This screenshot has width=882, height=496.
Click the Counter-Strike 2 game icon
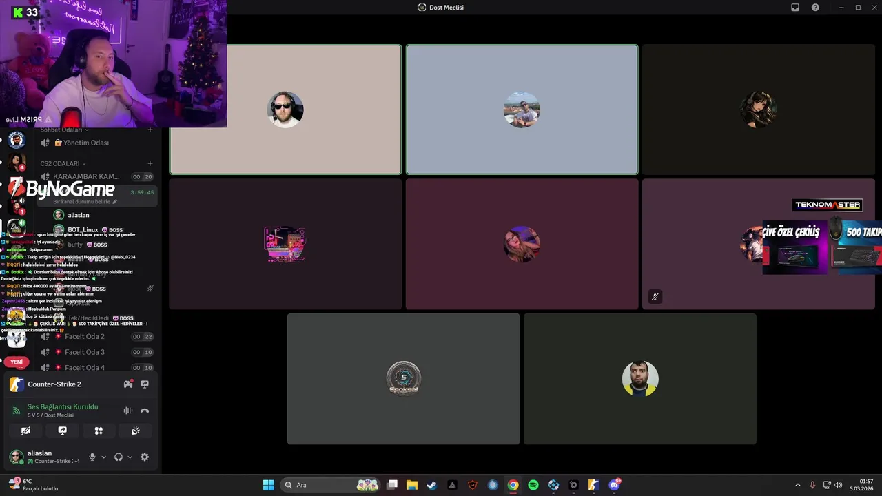tap(17, 384)
